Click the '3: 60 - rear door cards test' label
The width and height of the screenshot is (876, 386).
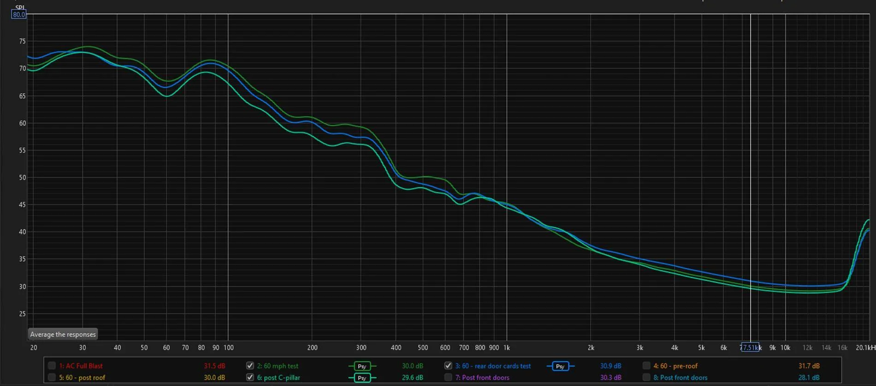493,366
